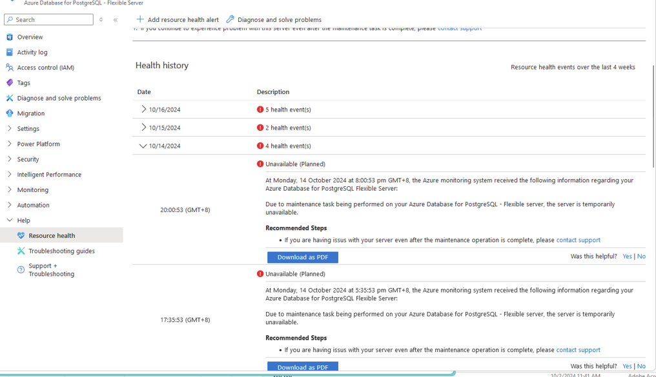Click the purple Tags icon
The image size is (656, 377).
(10, 82)
